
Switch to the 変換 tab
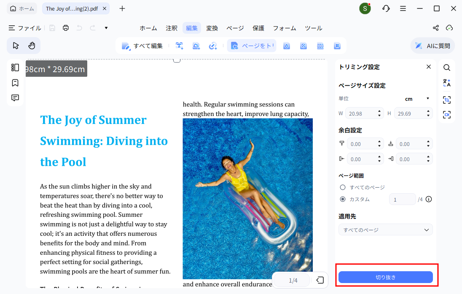[x=212, y=28]
